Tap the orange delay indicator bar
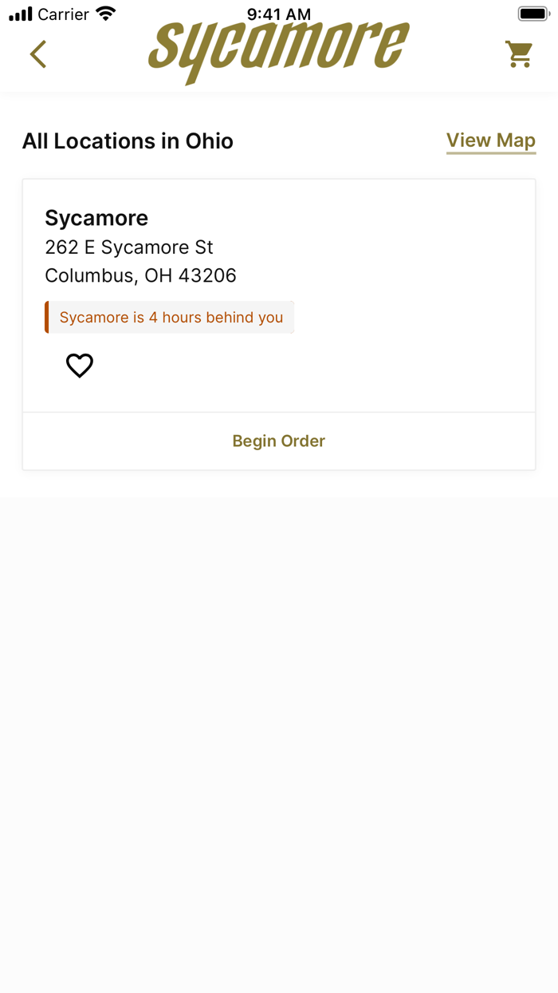558x993 pixels. pos(47,317)
